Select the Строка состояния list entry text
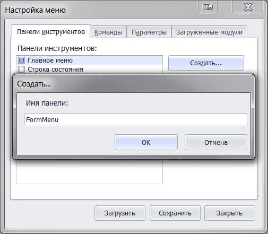The height and width of the screenshot is (234, 268). [55, 69]
